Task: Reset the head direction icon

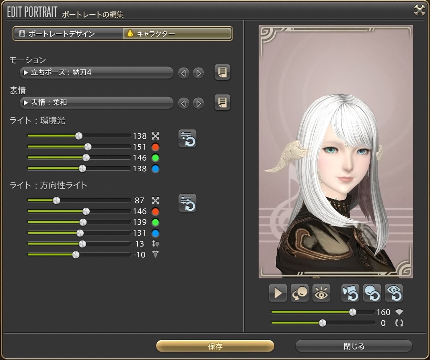Action: click(372, 293)
